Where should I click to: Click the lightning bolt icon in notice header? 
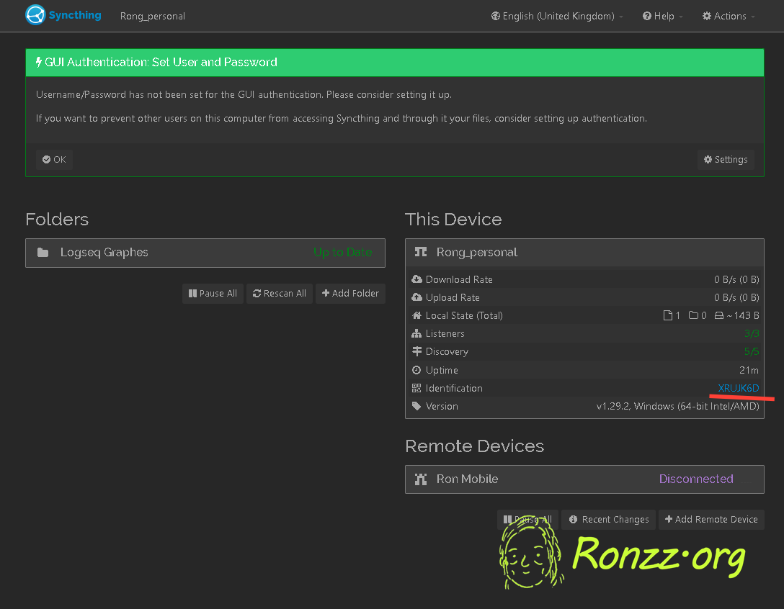click(x=38, y=62)
